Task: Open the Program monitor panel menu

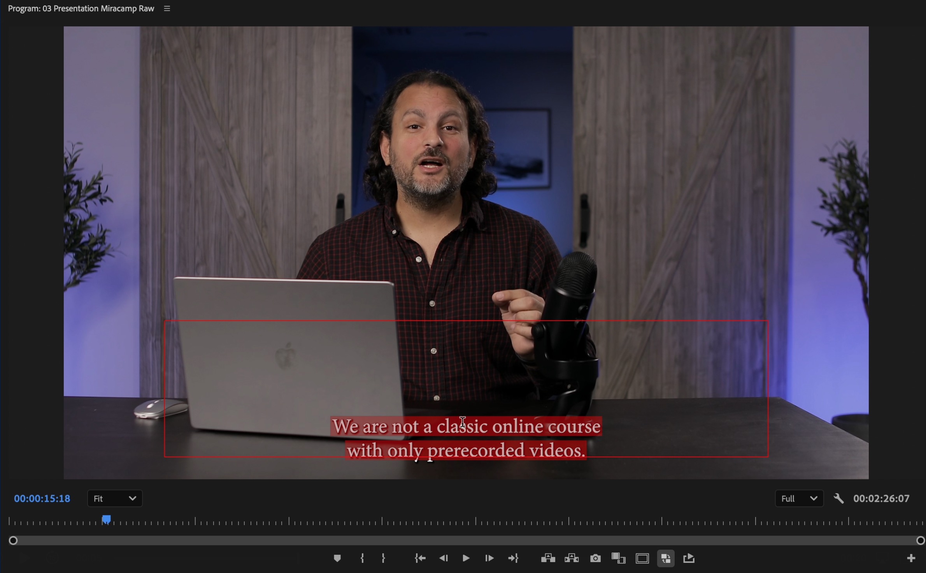Action: (x=167, y=9)
